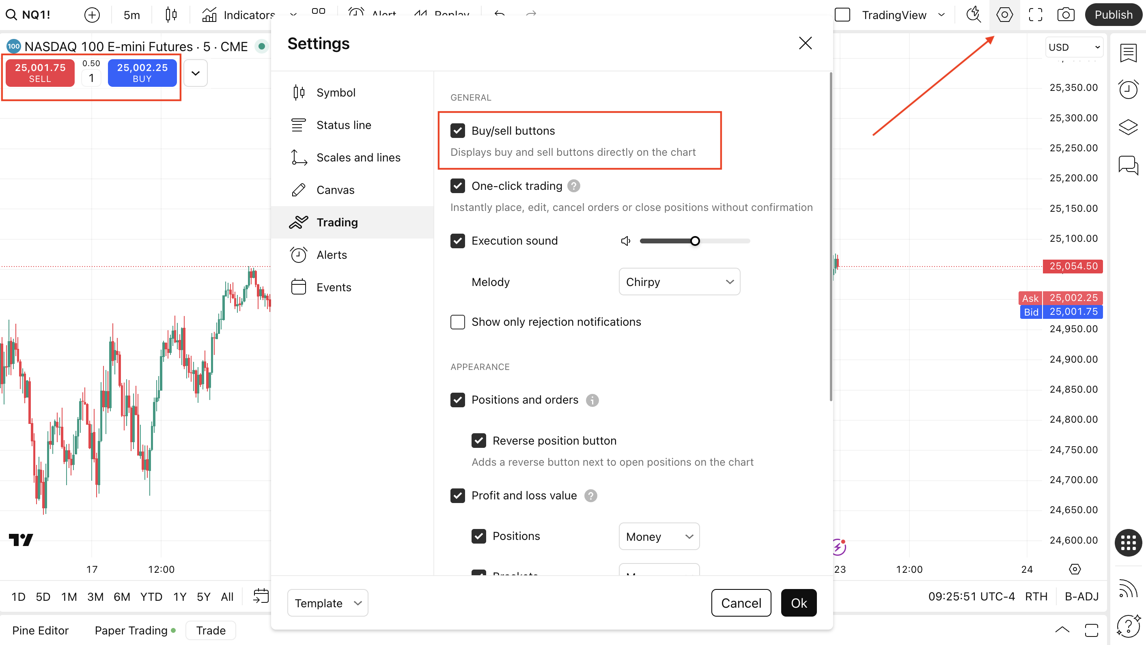
Task: Click the compare symbol plus icon
Action: (92, 15)
